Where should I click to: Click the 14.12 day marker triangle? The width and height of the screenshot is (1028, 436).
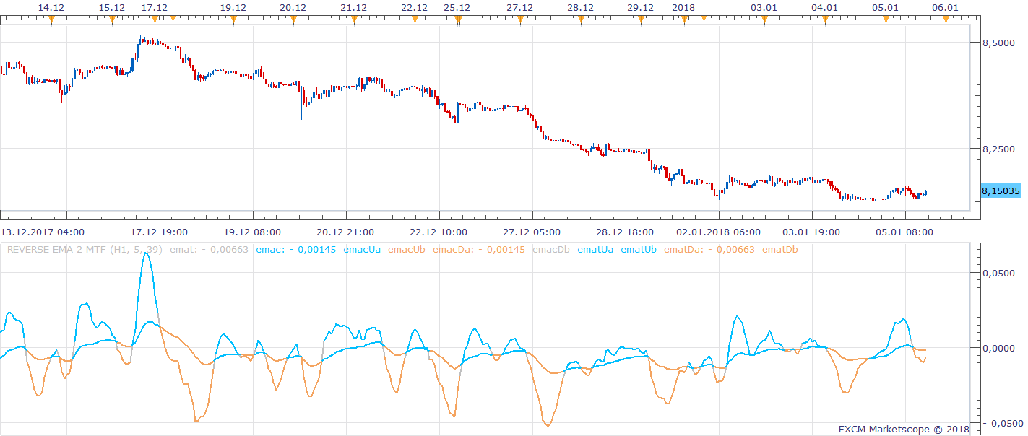tap(51, 20)
